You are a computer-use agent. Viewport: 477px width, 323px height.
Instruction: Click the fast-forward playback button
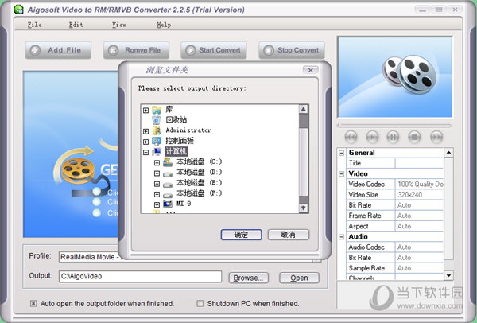click(x=436, y=137)
